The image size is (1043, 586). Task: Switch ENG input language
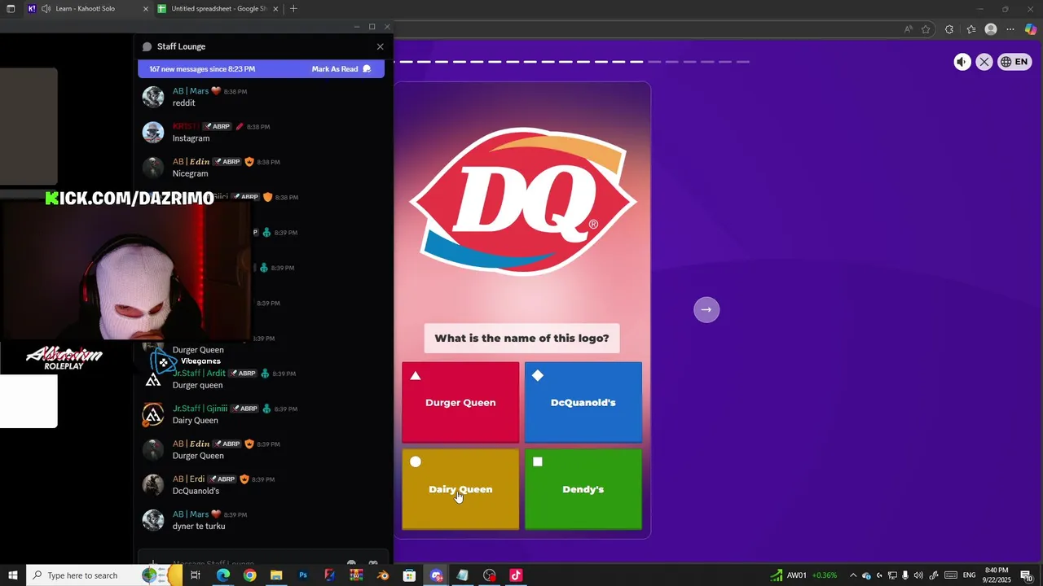coord(970,575)
